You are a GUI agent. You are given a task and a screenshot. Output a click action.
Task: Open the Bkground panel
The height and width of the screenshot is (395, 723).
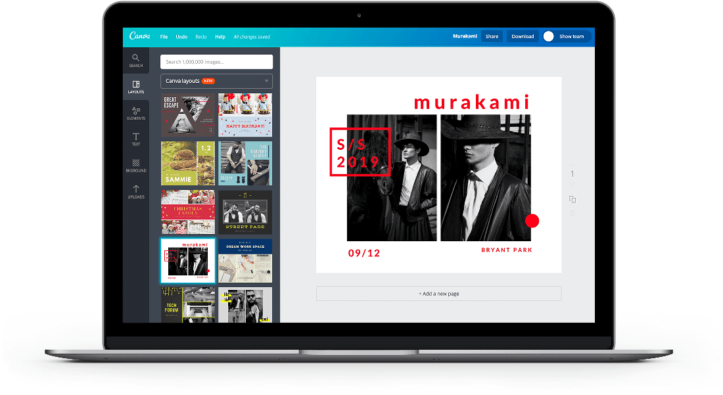click(x=135, y=166)
